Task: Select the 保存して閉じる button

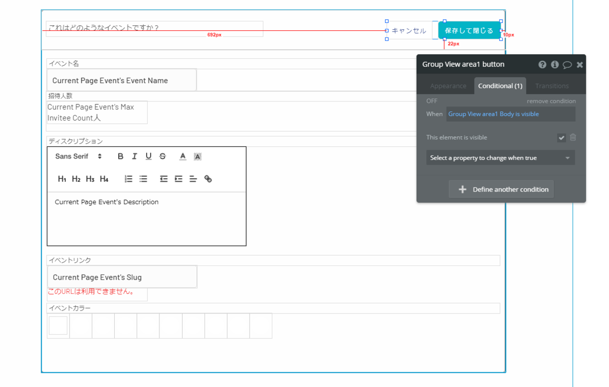Action: click(469, 30)
